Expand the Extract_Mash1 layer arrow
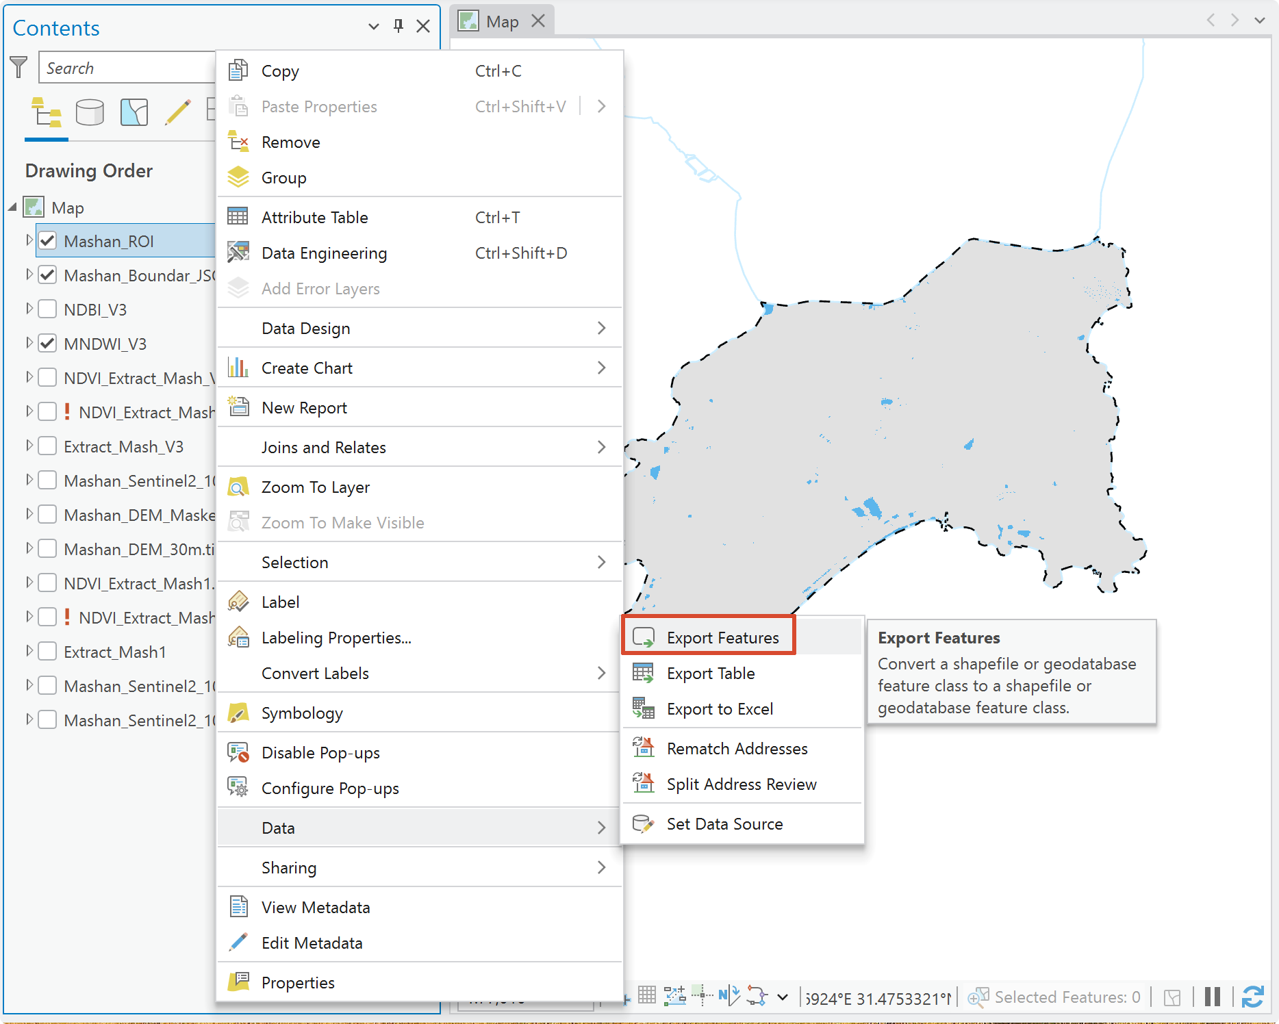The width and height of the screenshot is (1279, 1024). [29, 651]
